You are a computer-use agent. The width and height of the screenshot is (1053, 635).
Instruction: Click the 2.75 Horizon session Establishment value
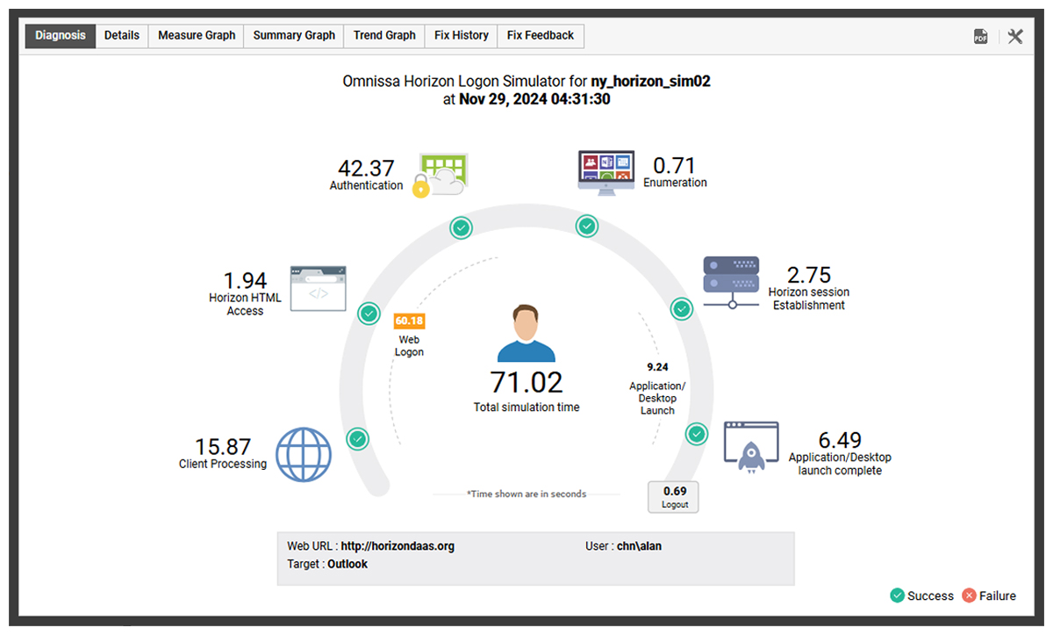tap(809, 275)
